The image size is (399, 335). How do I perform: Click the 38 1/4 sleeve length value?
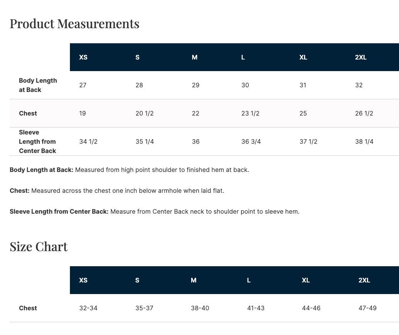click(364, 141)
